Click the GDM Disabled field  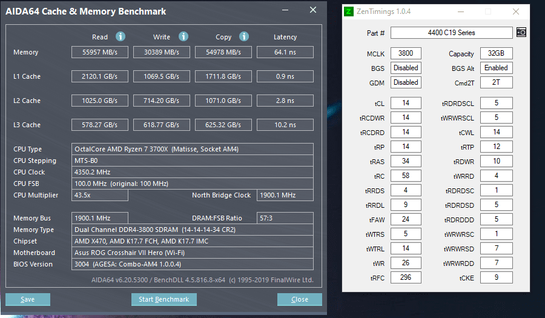pyautogui.click(x=406, y=82)
